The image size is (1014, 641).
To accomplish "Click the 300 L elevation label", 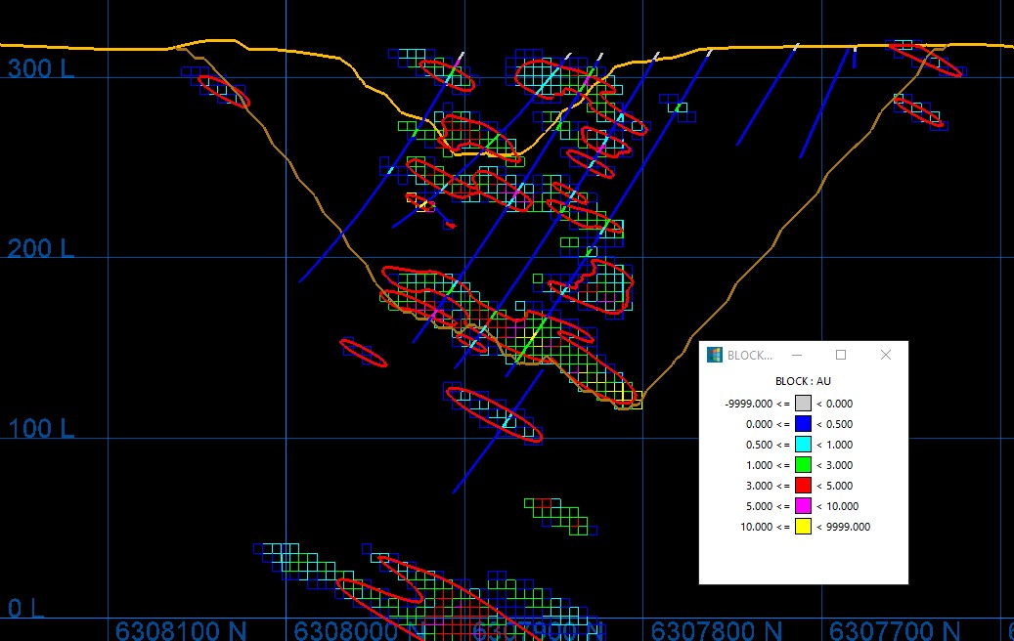I will pyautogui.click(x=41, y=68).
